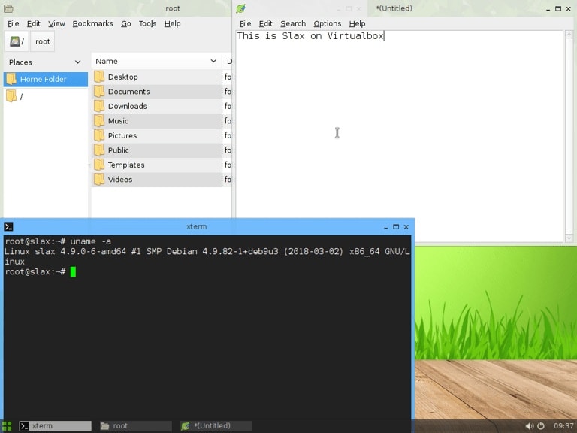Select the Pictures folder name
Screen dimensions: 577x433
122,135
